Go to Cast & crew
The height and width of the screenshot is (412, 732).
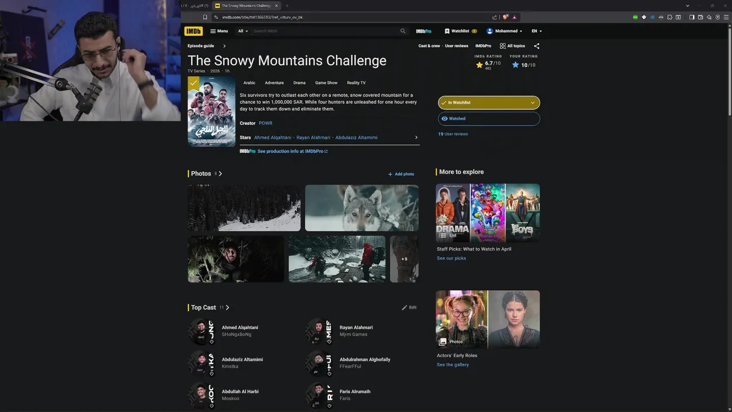pos(429,46)
